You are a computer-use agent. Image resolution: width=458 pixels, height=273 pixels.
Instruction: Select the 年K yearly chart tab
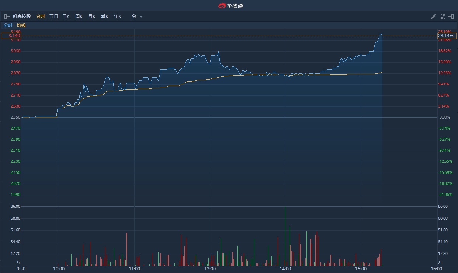point(118,17)
